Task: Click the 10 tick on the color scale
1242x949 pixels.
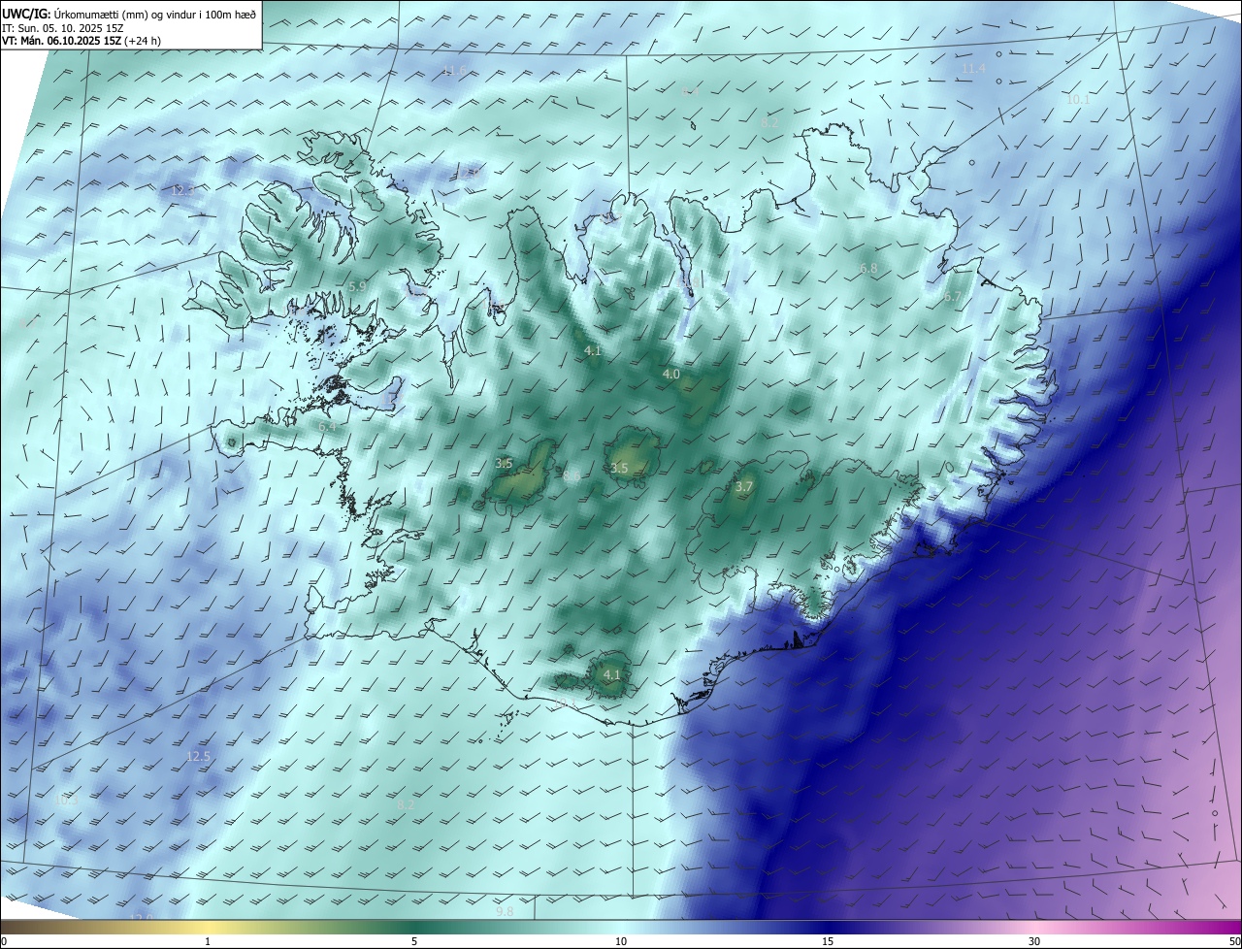Action: (621, 941)
